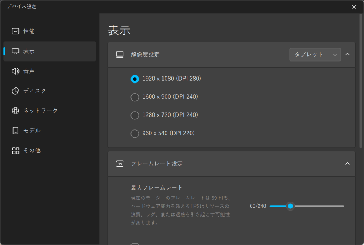Click the FPS icon beside フレームレート設定

click(x=120, y=164)
